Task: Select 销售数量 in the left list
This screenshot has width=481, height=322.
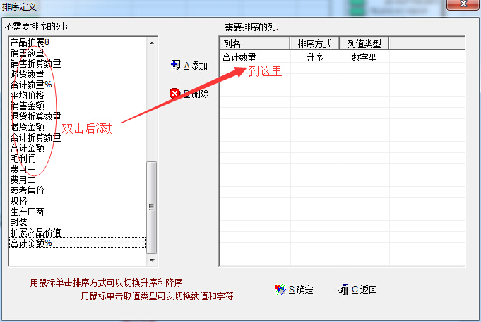Action: click(x=27, y=53)
